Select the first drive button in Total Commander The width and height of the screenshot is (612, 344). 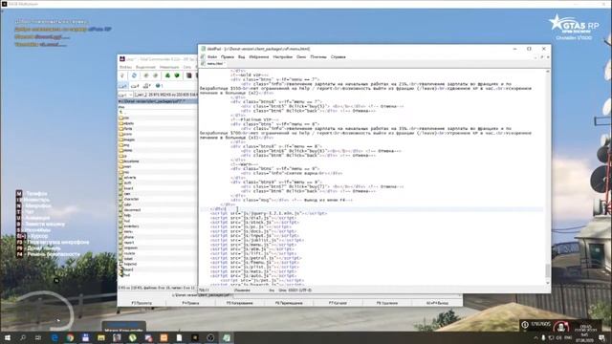(x=123, y=86)
